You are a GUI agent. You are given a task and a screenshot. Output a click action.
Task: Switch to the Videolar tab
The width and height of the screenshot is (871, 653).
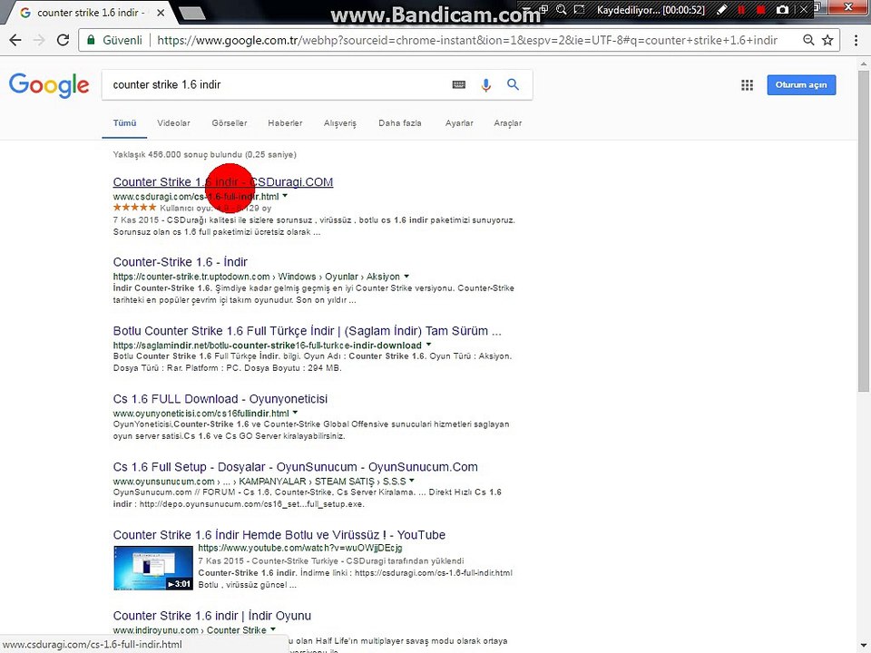pyautogui.click(x=173, y=123)
